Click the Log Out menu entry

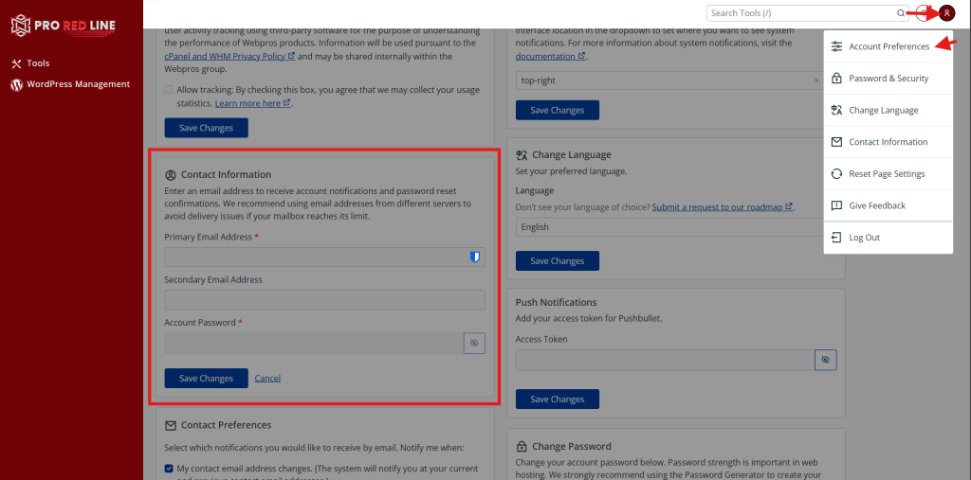click(864, 238)
